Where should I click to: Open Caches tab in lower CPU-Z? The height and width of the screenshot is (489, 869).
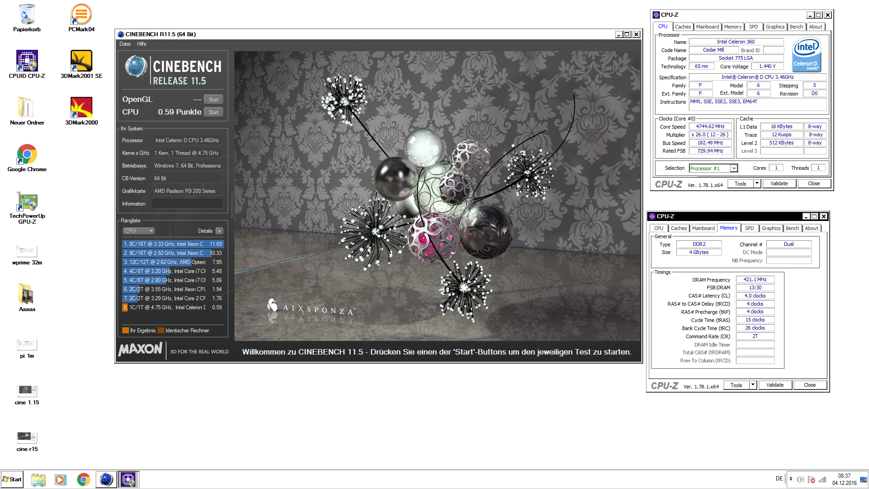point(678,228)
